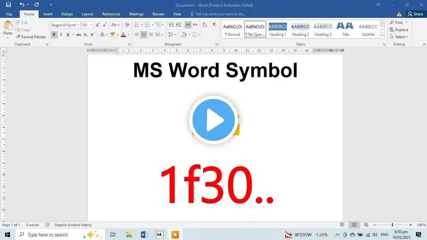Undo the last action
The width and height of the screenshot is (427, 240).
coord(22,5)
